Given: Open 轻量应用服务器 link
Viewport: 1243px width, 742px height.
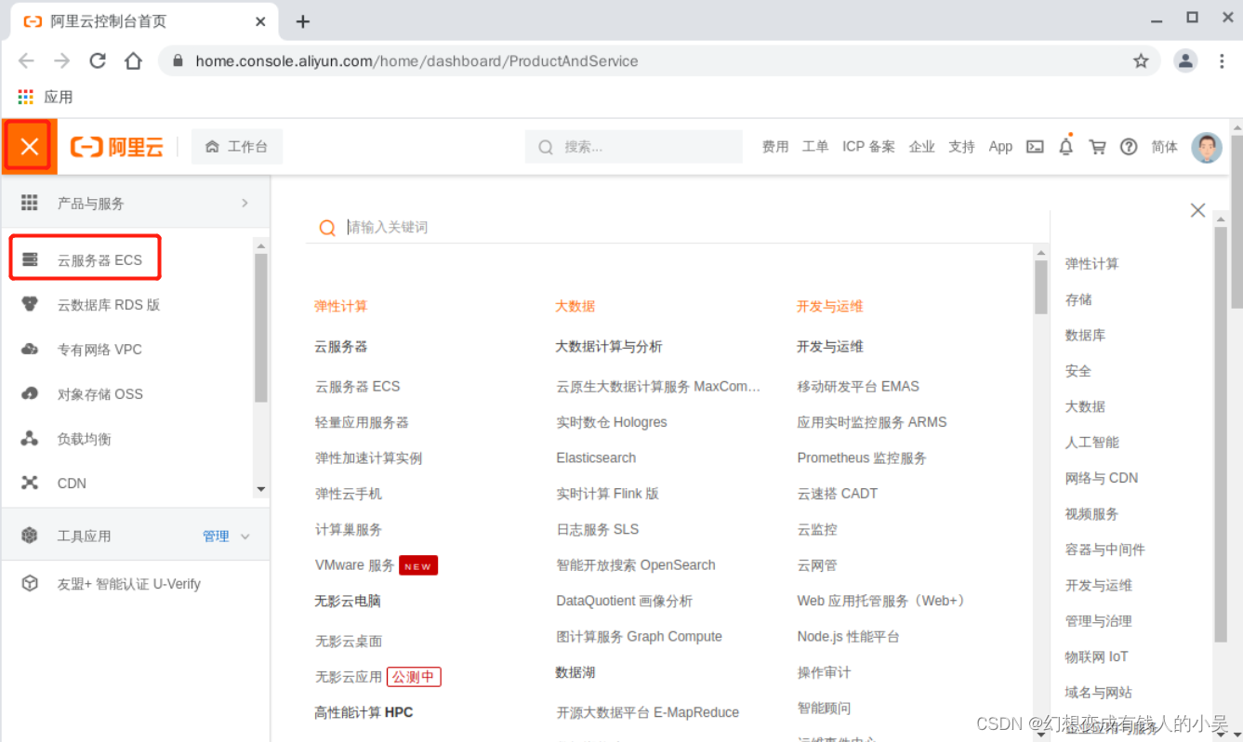Looking at the screenshot, I should pos(362,422).
